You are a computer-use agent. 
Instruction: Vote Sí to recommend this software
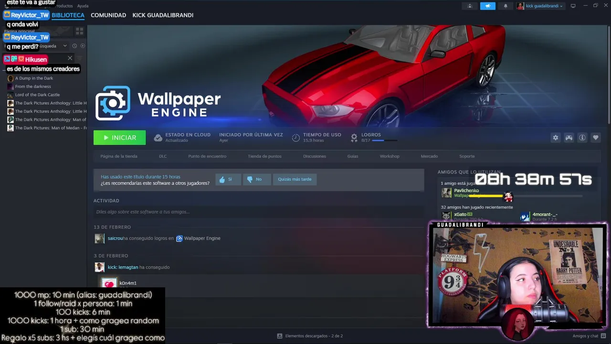coord(228,179)
